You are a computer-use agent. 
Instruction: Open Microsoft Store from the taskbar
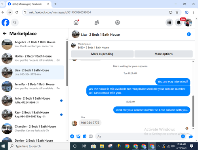point(93,146)
